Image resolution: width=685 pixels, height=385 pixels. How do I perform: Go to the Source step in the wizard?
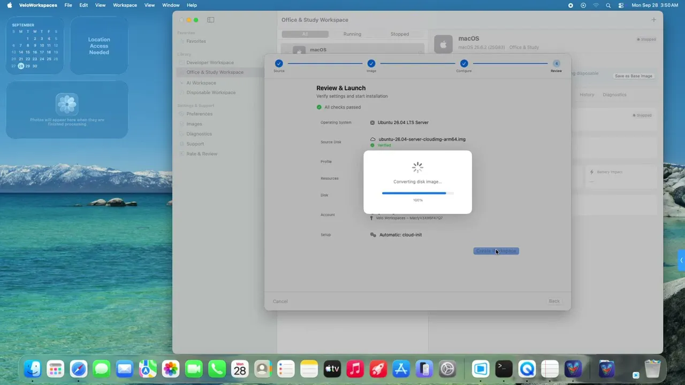279,64
